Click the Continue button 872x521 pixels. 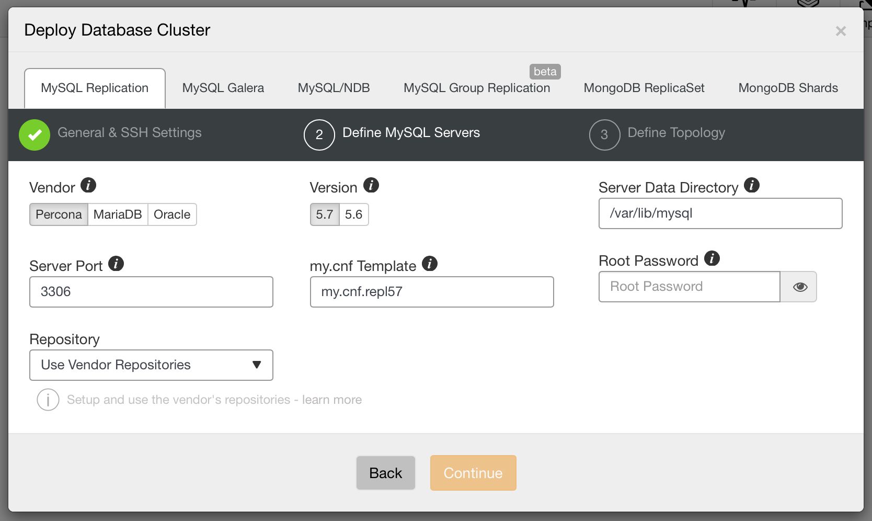coord(473,473)
